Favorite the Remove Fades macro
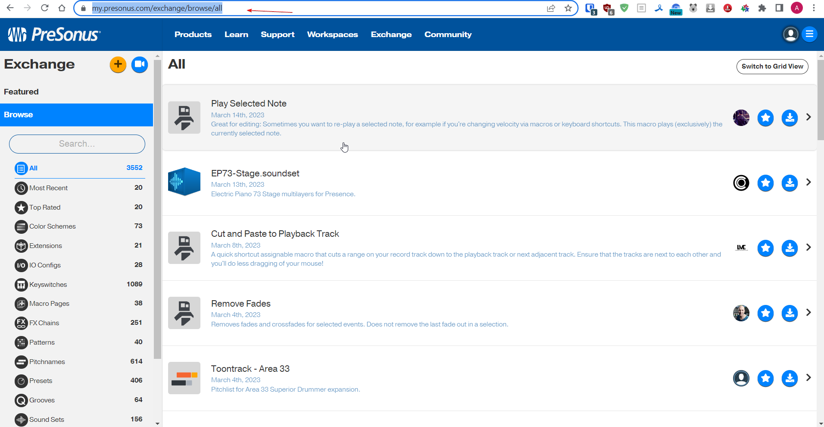Image resolution: width=824 pixels, height=427 pixels. click(765, 313)
